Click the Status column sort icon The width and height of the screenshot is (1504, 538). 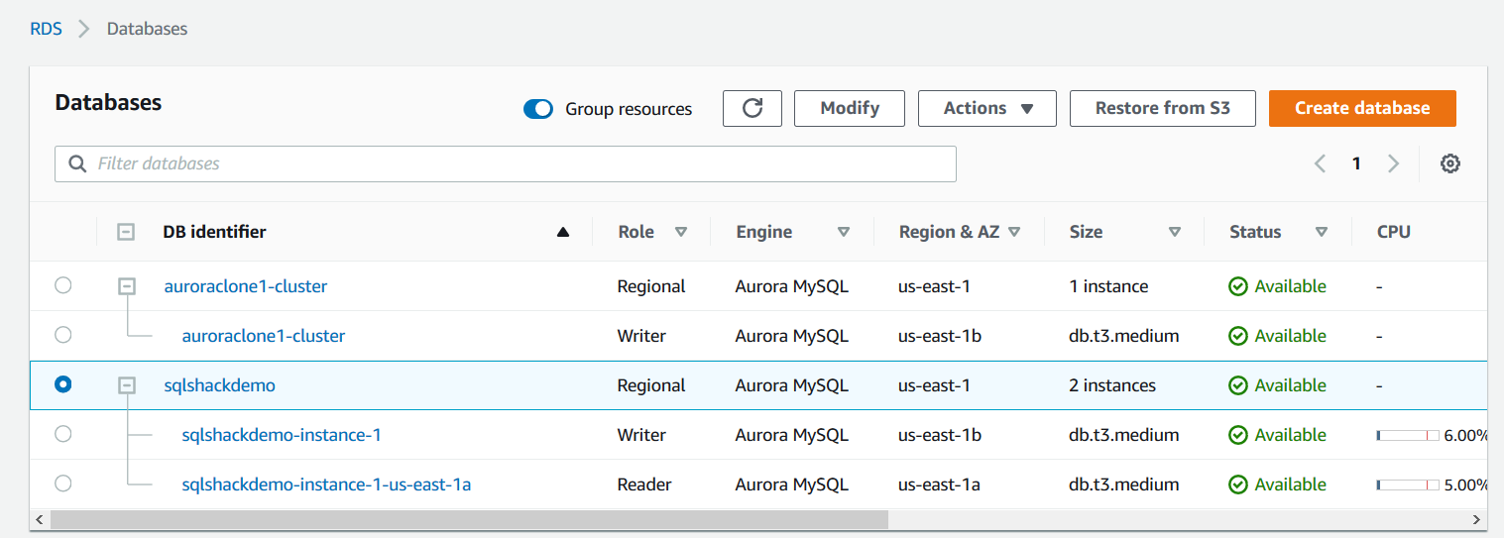tap(1321, 232)
